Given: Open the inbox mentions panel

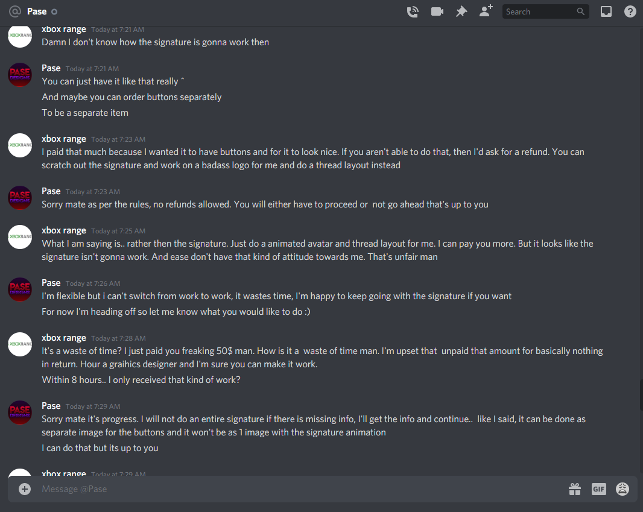Looking at the screenshot, I should pyautogui.click(x=606, y=11).
